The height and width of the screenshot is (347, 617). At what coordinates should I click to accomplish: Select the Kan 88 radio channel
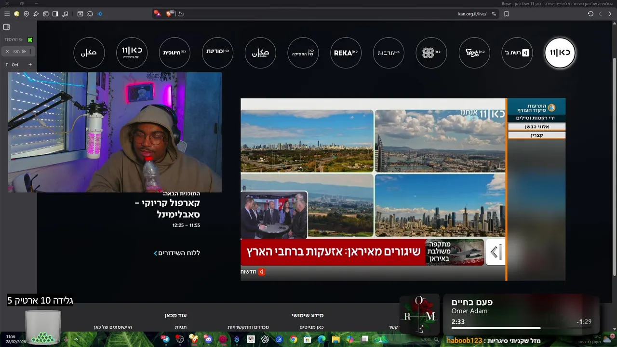click(x=431, y=53)
